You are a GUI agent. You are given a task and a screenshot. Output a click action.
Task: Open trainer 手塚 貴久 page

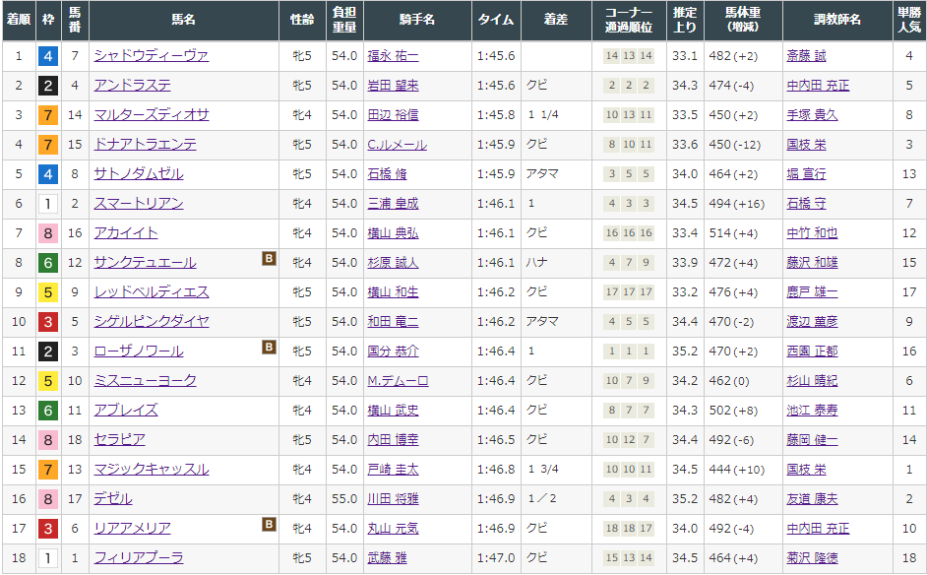812,115
